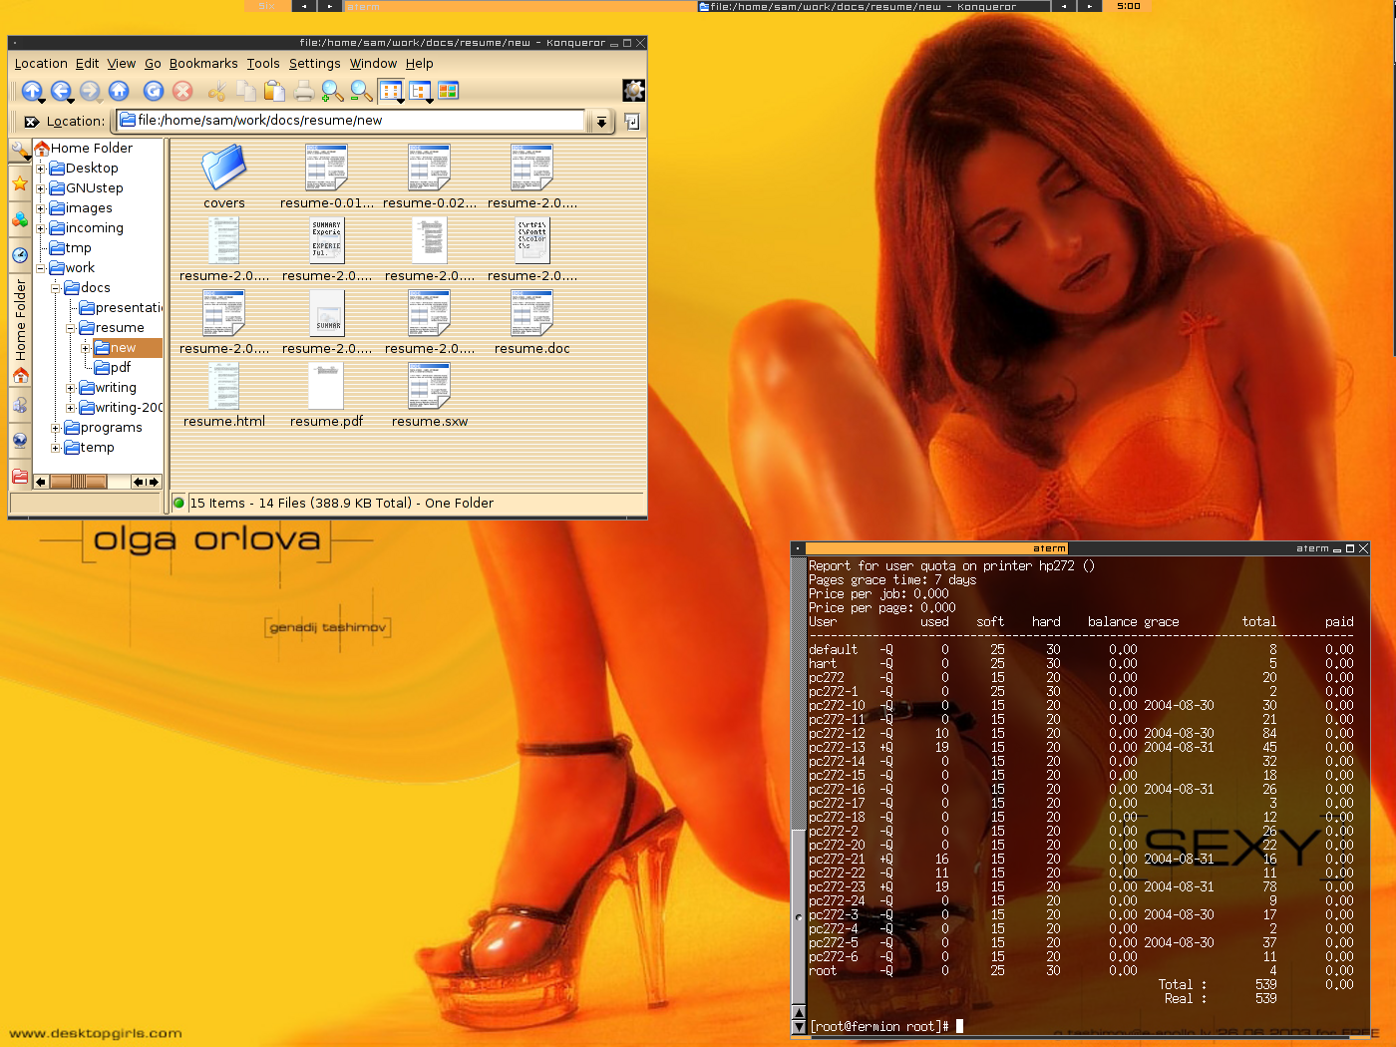Open the Network globe sidebar tab

[20, 440]
